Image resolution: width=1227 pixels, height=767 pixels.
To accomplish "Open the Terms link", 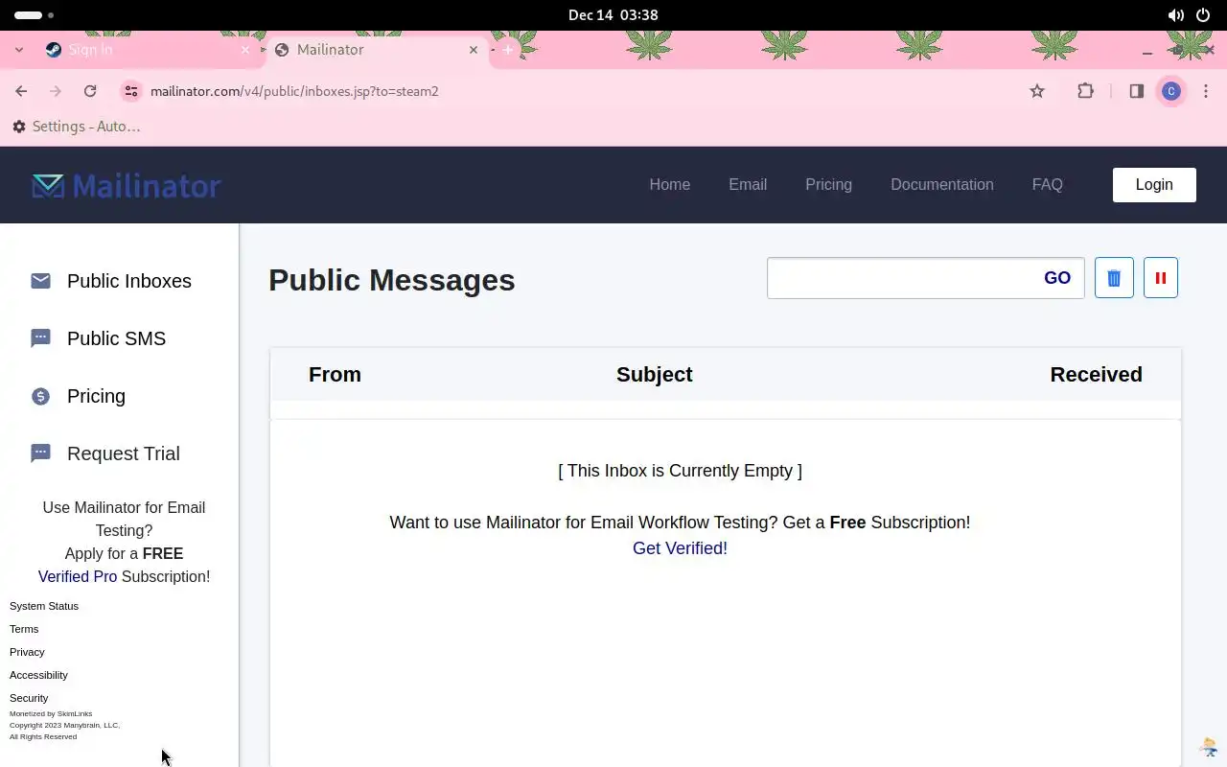I will pos(24,629).
